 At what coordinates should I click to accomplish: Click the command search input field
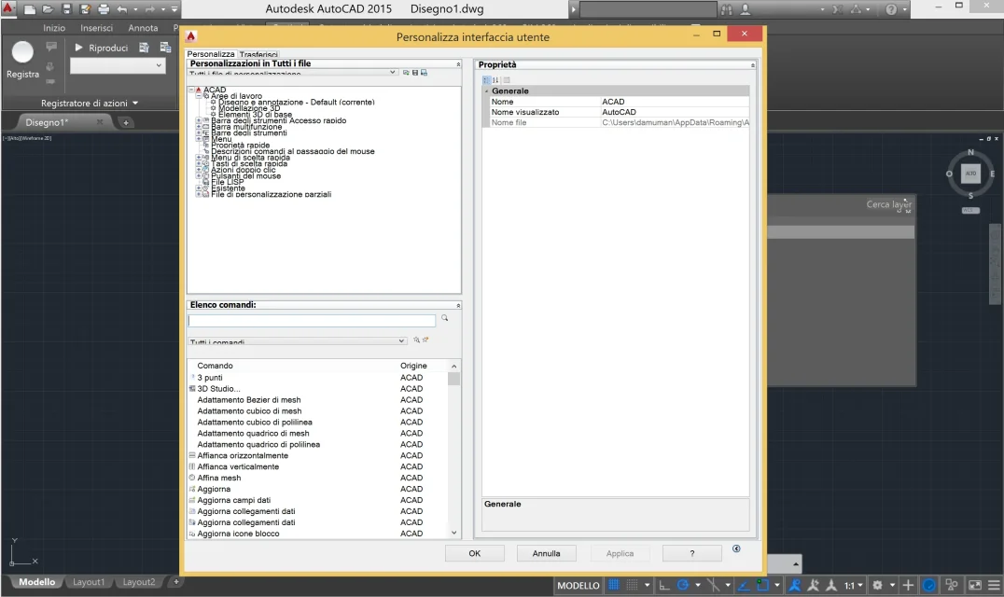tap(312, 320)
